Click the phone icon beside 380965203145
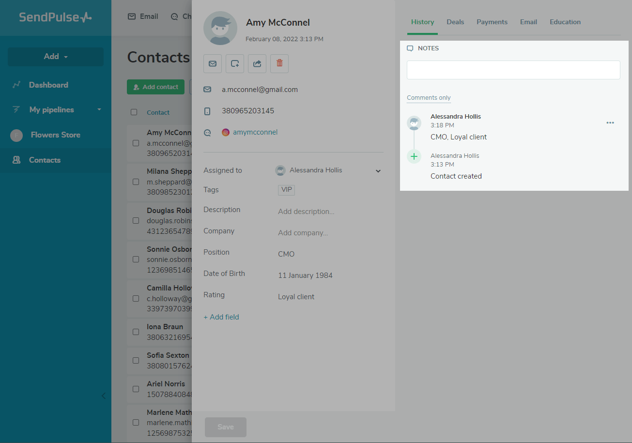The height and width of the screenshot is (443, 632). 207,111
